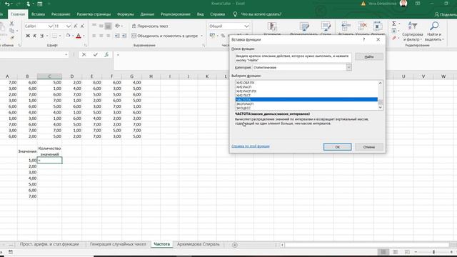Screen dimensions: 457x257
Task: Switch to the Page Layout view icon in the status bar
Action: point(395,252)
